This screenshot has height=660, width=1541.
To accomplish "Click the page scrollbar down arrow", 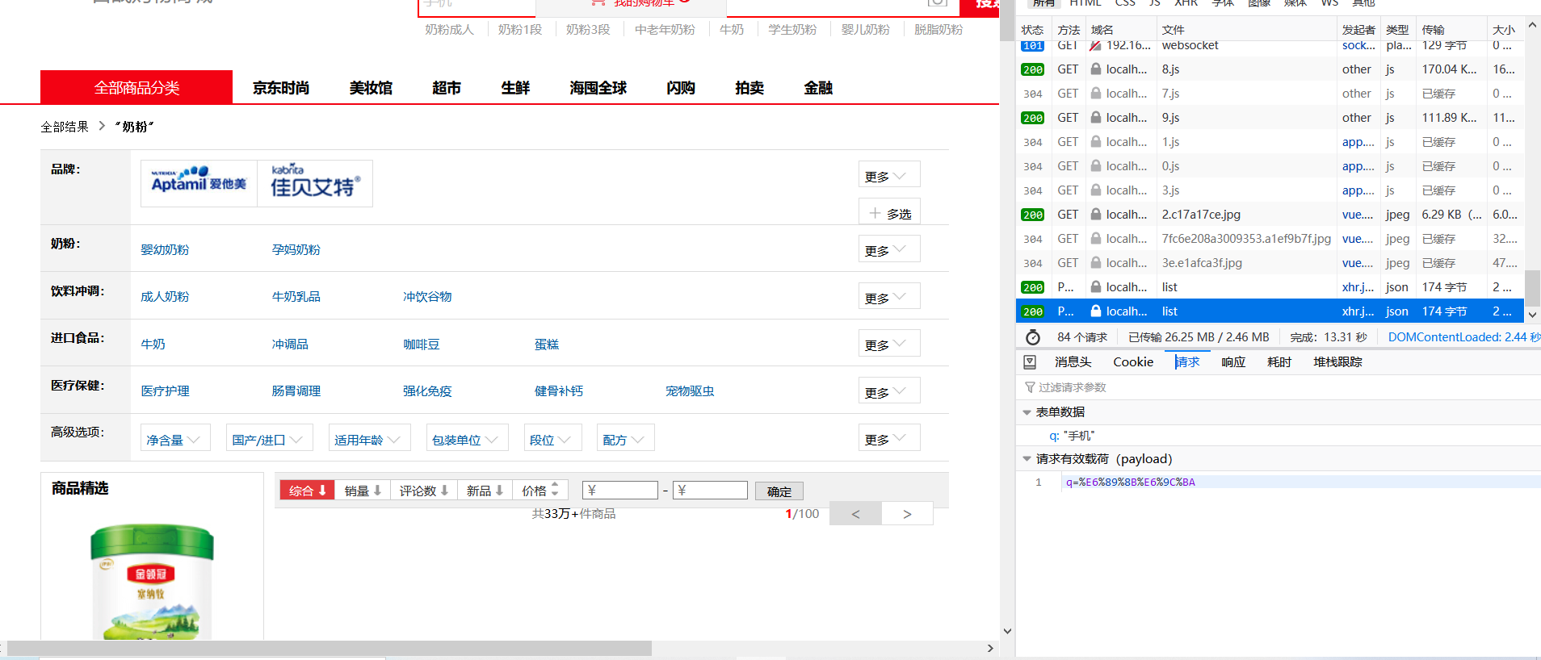I will pyautogui.click(x=1007, y=631).
